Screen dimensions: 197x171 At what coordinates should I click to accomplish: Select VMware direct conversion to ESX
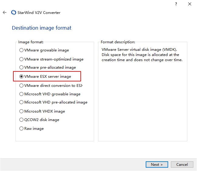click(22, 86)
